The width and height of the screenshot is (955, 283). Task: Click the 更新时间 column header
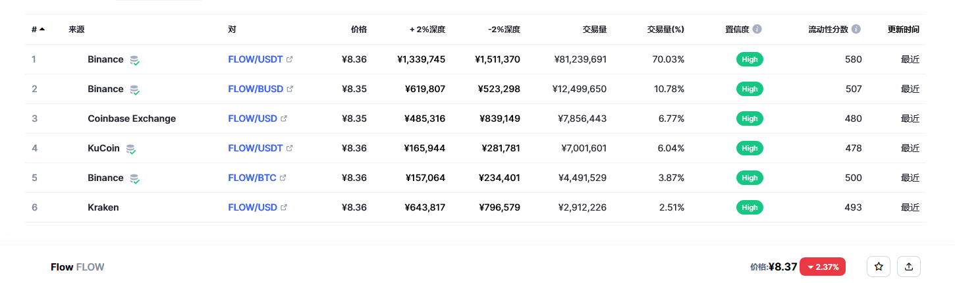[904, 30]
